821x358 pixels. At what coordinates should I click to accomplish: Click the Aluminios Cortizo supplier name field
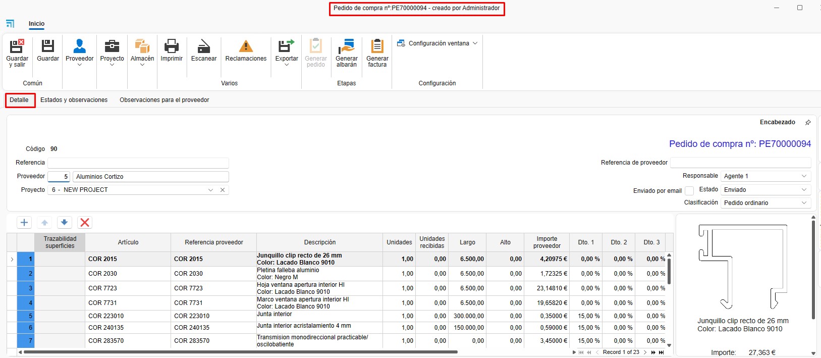151,177
